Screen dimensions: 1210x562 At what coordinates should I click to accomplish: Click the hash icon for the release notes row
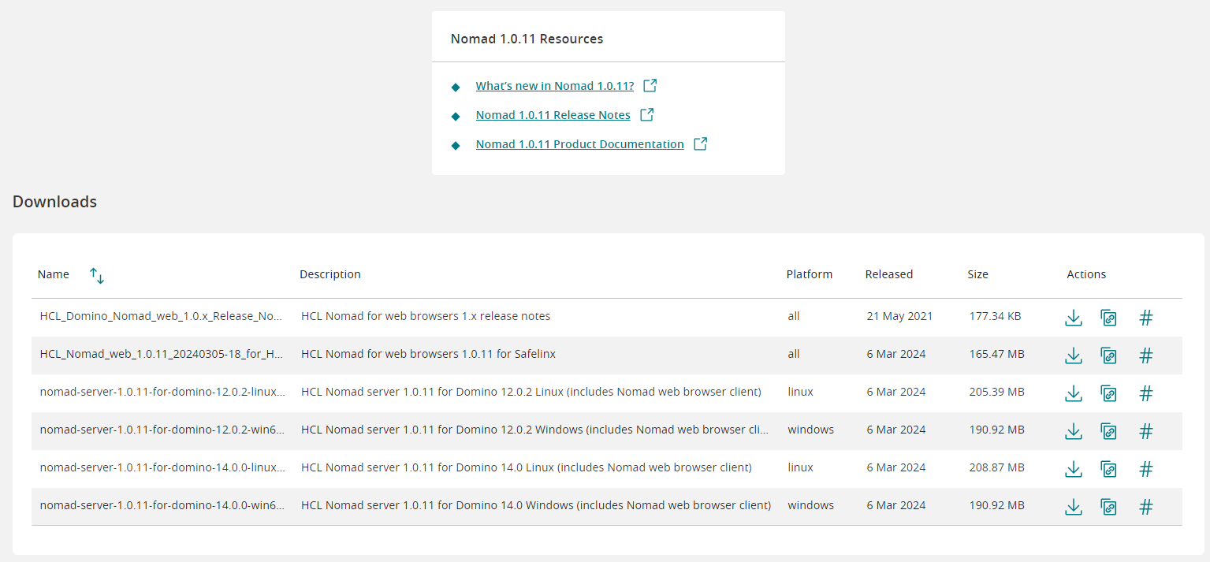click(x=1146, y=318)
